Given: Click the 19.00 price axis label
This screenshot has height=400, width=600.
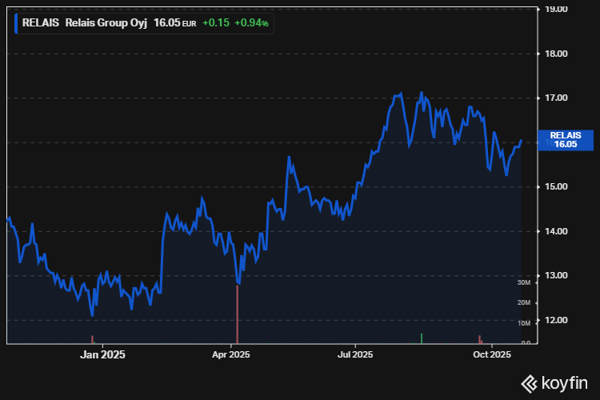Looking at the screenshot, I should tap(556, 9).
